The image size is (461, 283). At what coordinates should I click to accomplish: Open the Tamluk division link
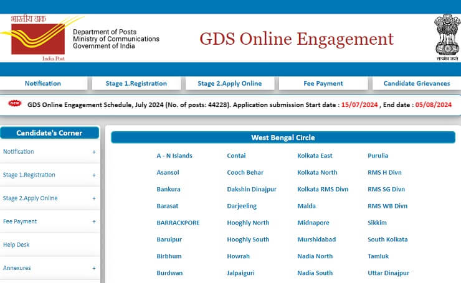click(378, 256)
